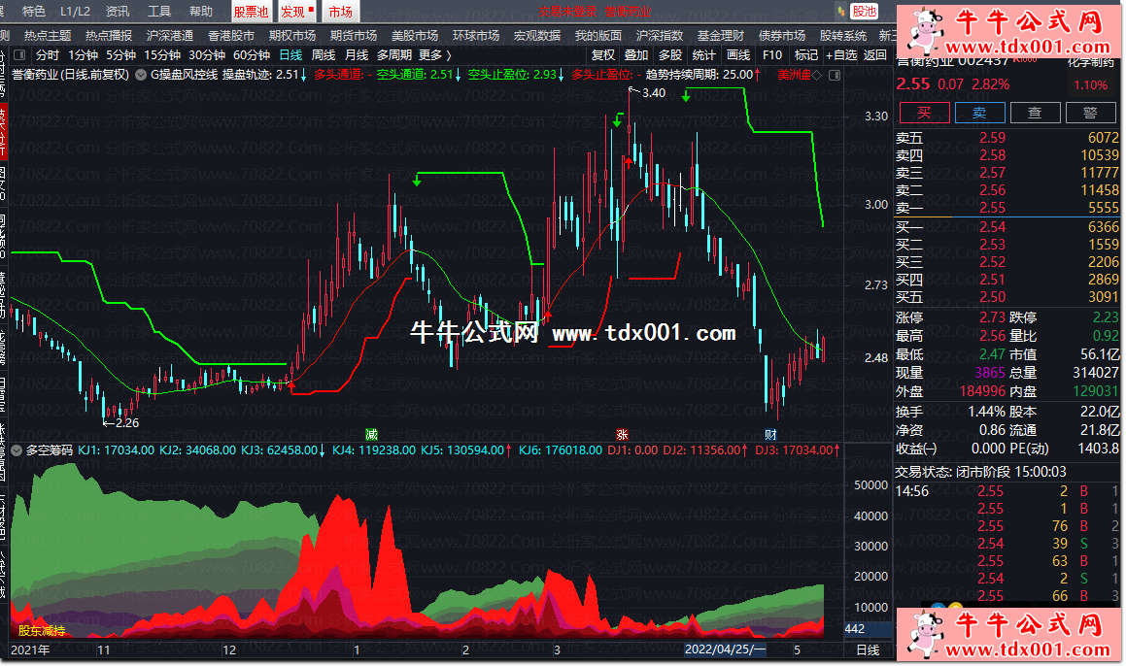1126x666 pixels.
Task: Click the 统计 toolbar button
Action: point(703,54)
